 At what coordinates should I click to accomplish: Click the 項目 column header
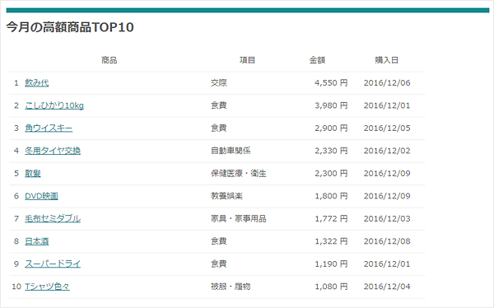(x=247, y=60)
